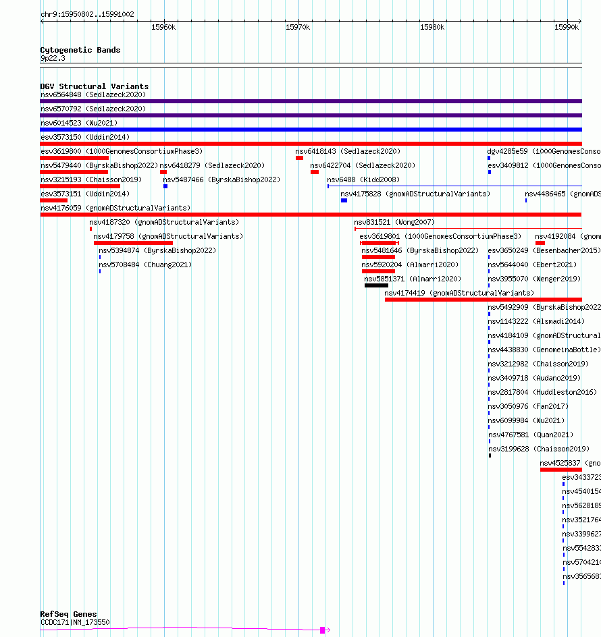Viewport: 601px width, 637px height.
Task: Select nsv5394874 (ByrskaBishop2022) label
Action: (157, 250)
